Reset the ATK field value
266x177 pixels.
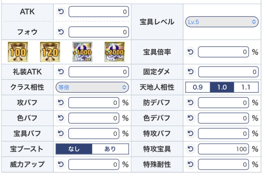61,12
